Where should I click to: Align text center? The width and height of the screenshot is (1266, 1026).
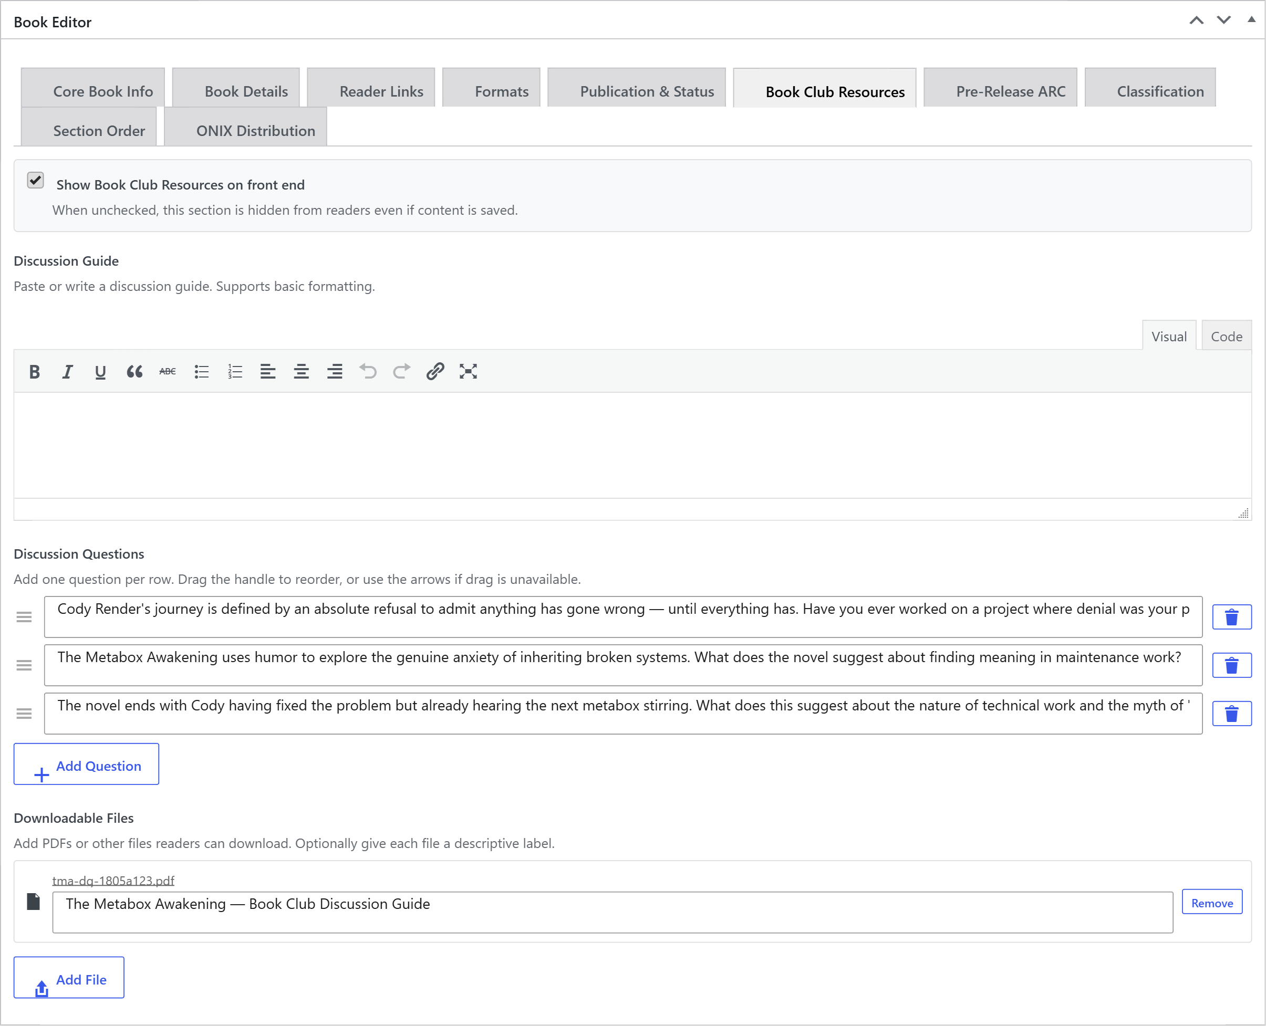(x=301, y=372)
